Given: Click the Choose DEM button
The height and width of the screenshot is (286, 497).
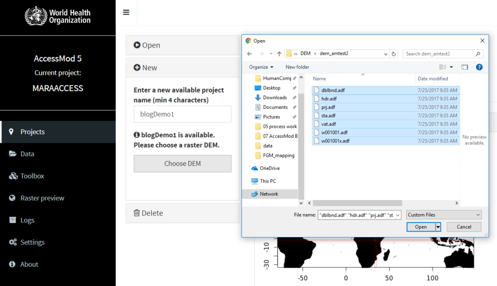Looking at the screenshot, I should (x=182, y=164).
